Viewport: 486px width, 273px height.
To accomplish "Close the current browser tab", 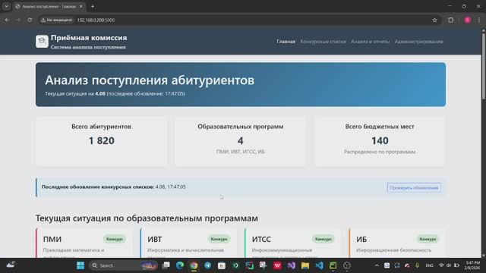I will (x=81, y=6).
